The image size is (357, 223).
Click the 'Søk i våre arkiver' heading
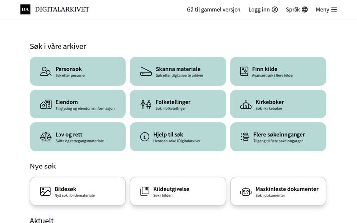pyautogui.click(x=58, y=46)
